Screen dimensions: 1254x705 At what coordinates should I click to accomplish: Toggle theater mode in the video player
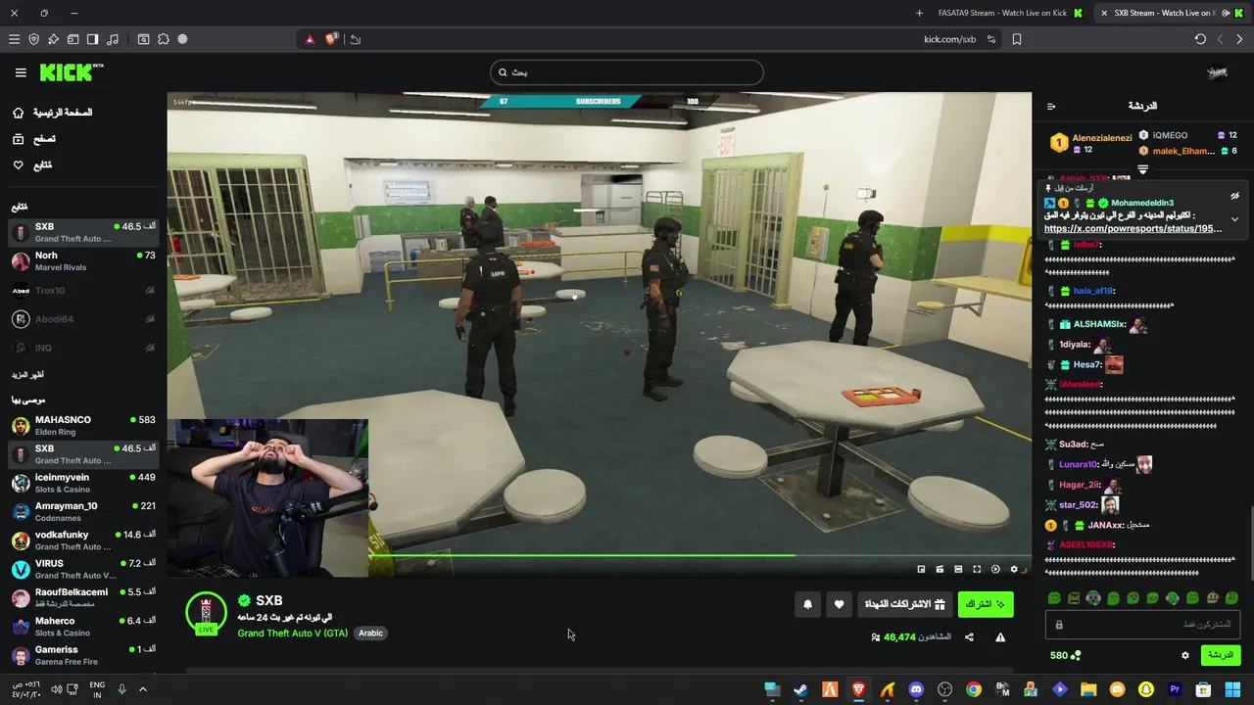(958, 569)
